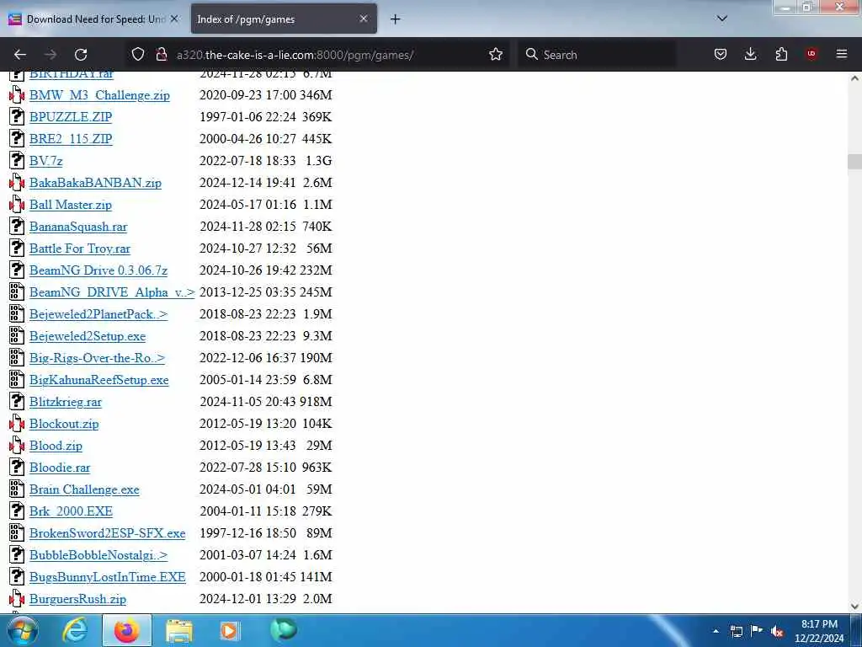Open a new tab with the plus button

tap(396, 19)
